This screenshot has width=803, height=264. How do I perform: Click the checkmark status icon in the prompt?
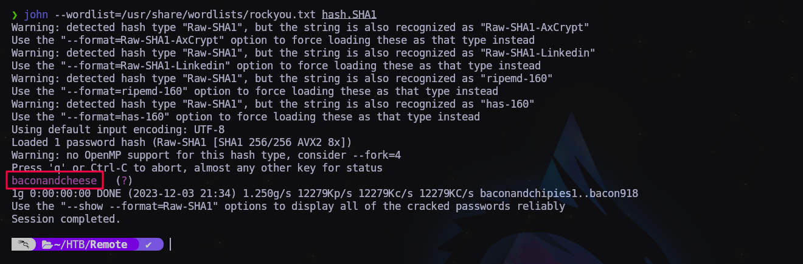point(148,245)
